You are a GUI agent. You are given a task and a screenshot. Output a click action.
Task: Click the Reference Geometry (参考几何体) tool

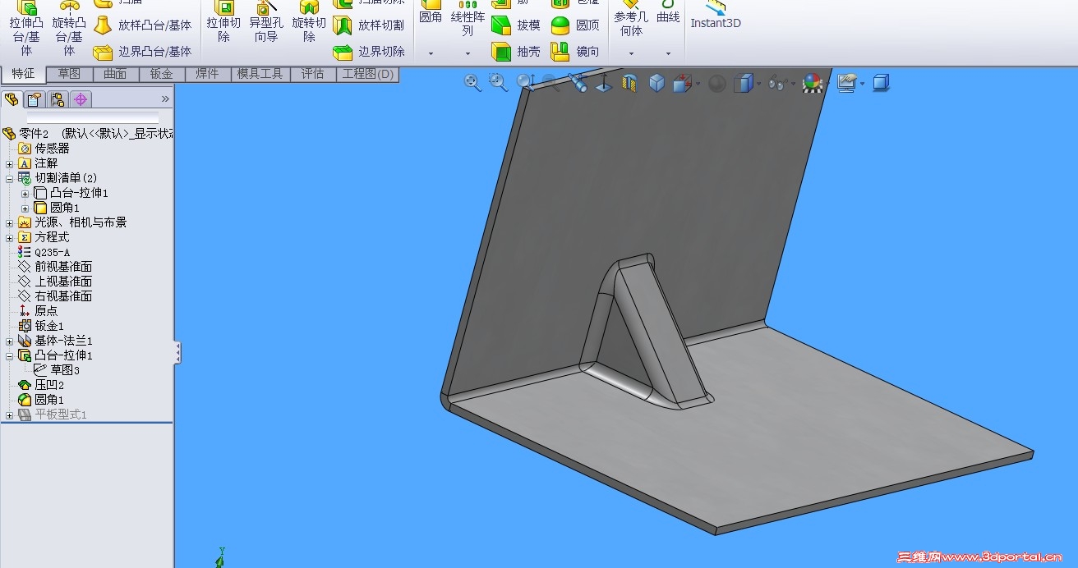tap(631, 18)
